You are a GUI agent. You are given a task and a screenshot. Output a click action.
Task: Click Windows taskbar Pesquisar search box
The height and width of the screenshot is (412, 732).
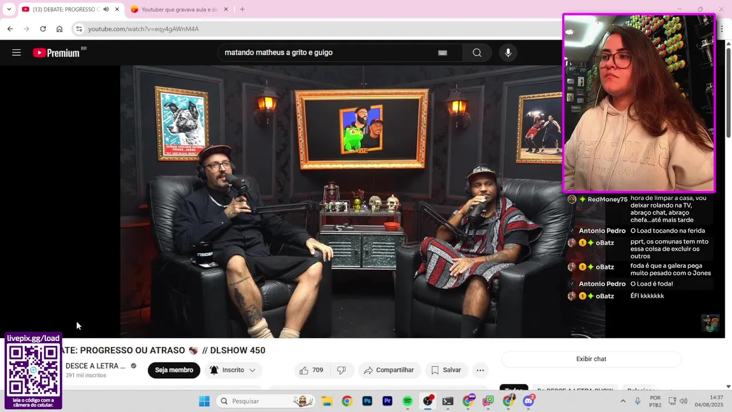(x=265, y=401)
